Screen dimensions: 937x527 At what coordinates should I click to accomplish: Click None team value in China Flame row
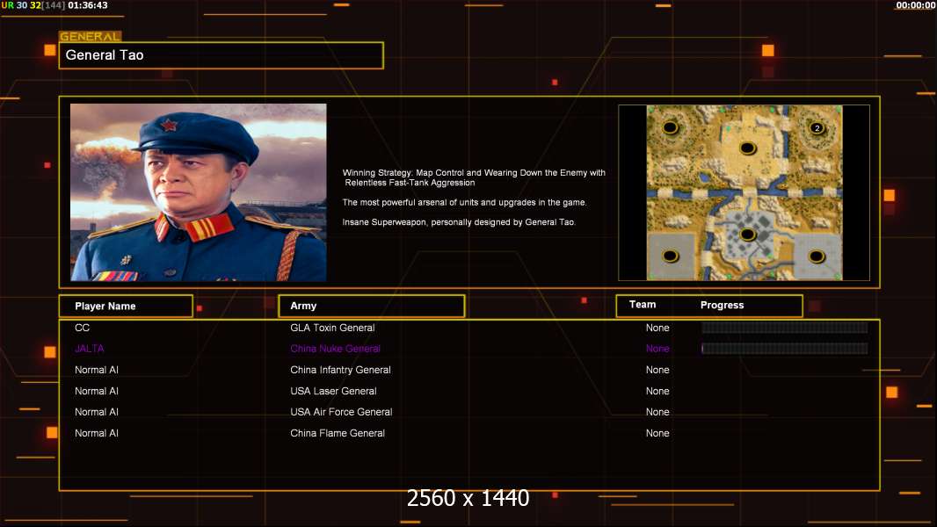click(x=657, y=433)
